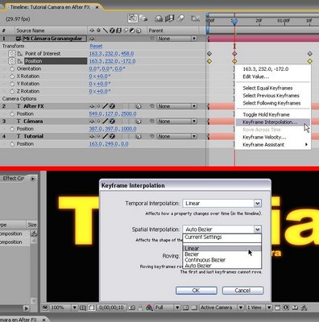Select Linear in spatial interpolation list
The height and width of the screenshot is (322, 319).
tap(222, 249)
